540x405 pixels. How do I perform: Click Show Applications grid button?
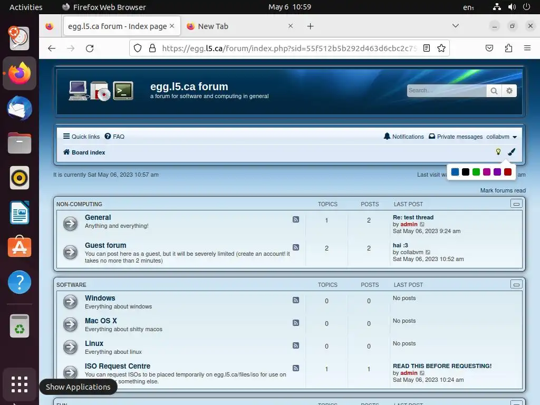(x=20, y=384)
